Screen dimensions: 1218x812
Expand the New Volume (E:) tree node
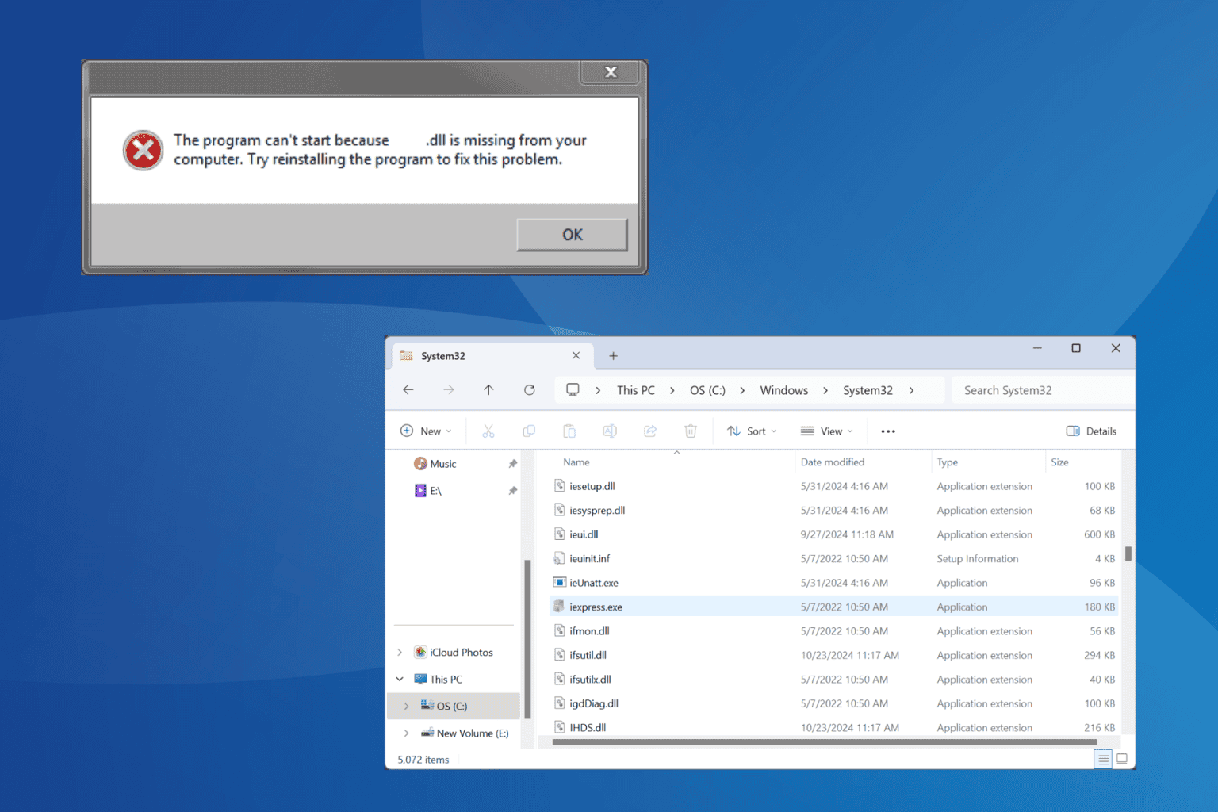(407, 733)
